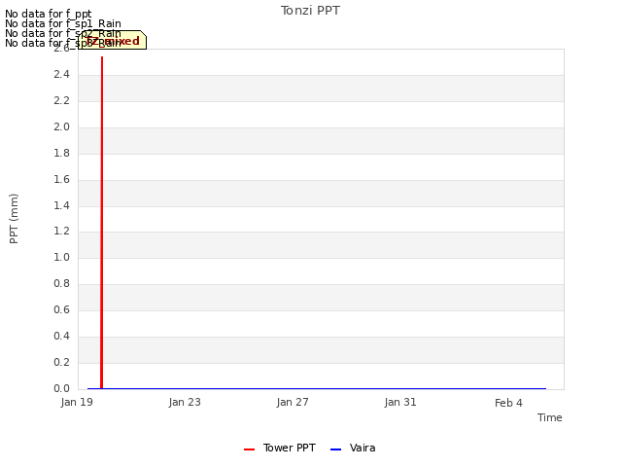The width and height of the screenshot is (622, 467).
Task: Click the 1.2 y-axis tick label
Action: (x=61, y=231)
